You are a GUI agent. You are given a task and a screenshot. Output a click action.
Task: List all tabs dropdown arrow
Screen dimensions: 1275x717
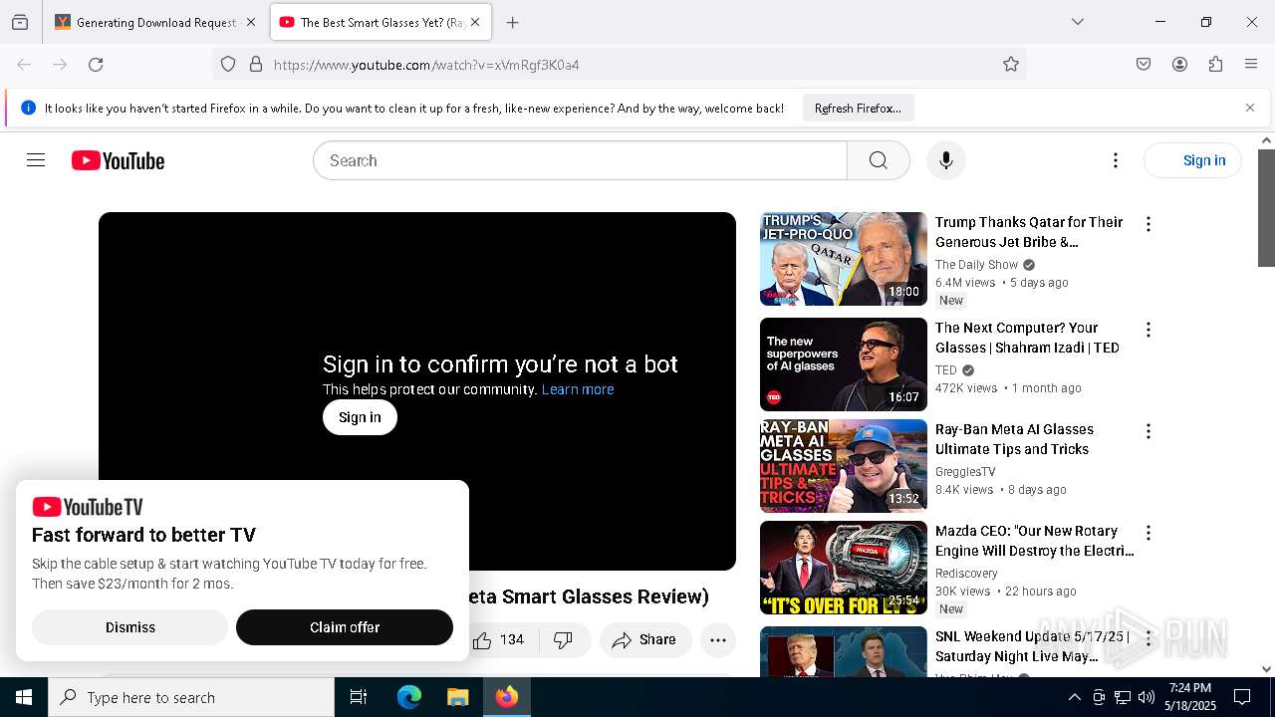1077,22
